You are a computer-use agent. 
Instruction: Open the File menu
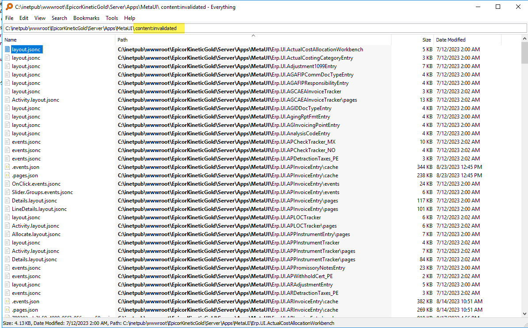point(9,18)
